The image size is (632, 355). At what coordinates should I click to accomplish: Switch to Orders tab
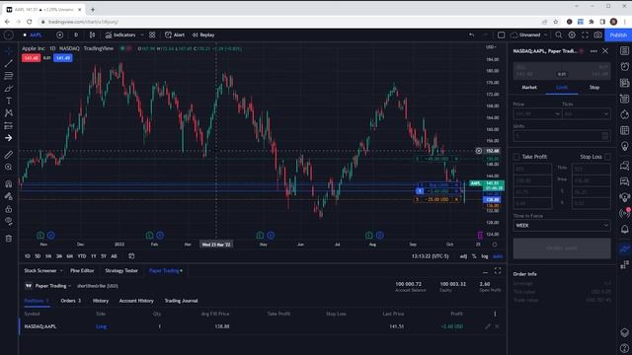click(71, 301)
